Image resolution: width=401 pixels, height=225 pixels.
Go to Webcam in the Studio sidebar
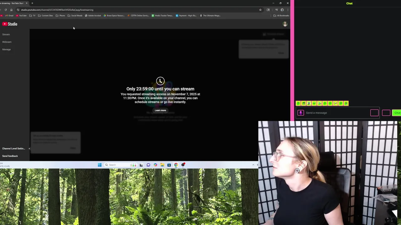click(x=7, y=42)
